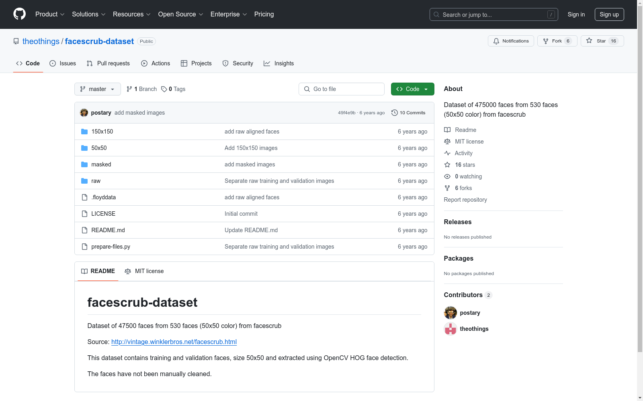Click the .floyddata file icon
Image resolution: width=643 pixels, height=401 pixels.
click(84, 197)
